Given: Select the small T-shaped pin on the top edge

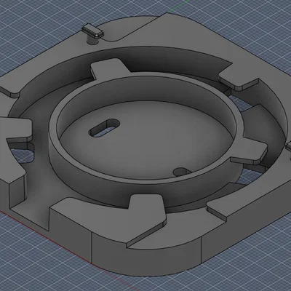Looking at the screenshot, I should tap(92, 33).
